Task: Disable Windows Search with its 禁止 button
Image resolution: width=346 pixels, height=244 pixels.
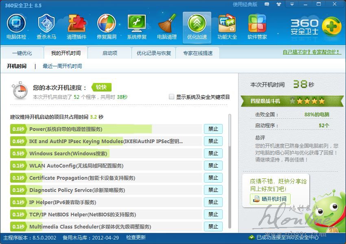Action: tap(213, 153)
